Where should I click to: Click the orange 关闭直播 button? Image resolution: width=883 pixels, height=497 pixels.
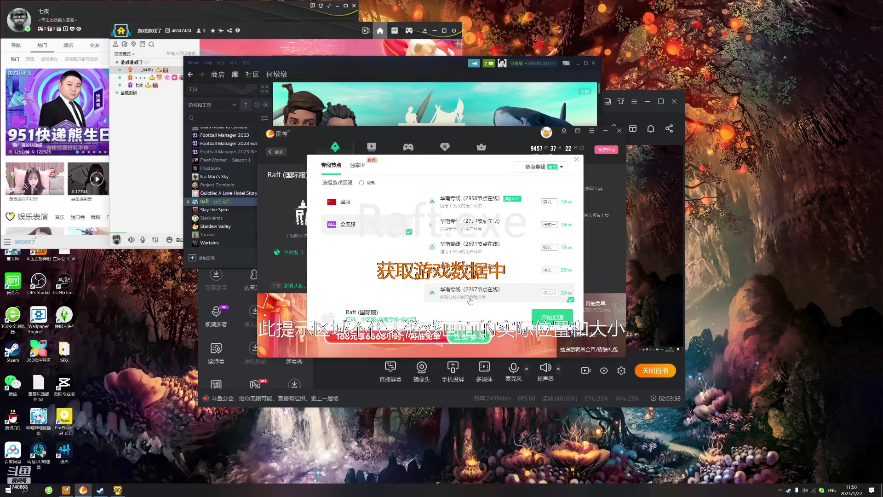tap(655, 370)
